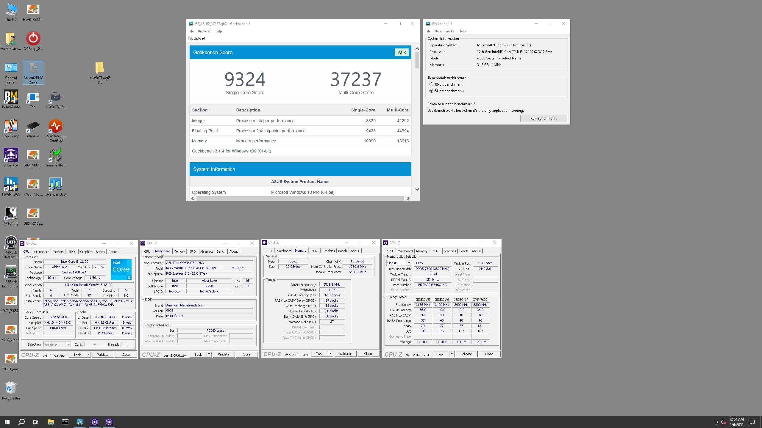Image resolution: width=762 pixels, height=428 pixels.
Task: Click Run Benchmarks button
Action: pyautogui.click(x=544, y=119)
